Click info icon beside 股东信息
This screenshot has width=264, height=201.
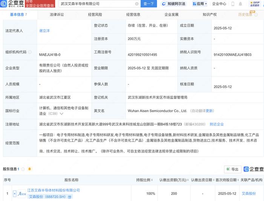(x=23, y=169)
